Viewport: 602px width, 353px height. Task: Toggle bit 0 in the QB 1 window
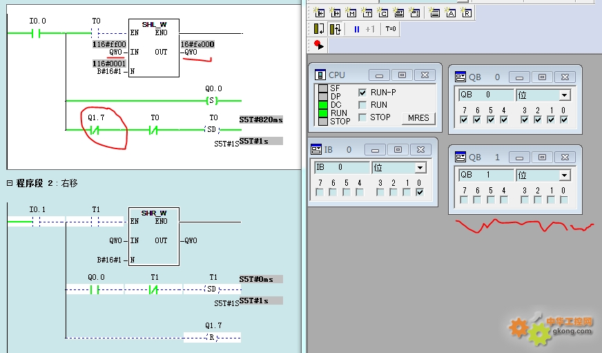[563, 200]
